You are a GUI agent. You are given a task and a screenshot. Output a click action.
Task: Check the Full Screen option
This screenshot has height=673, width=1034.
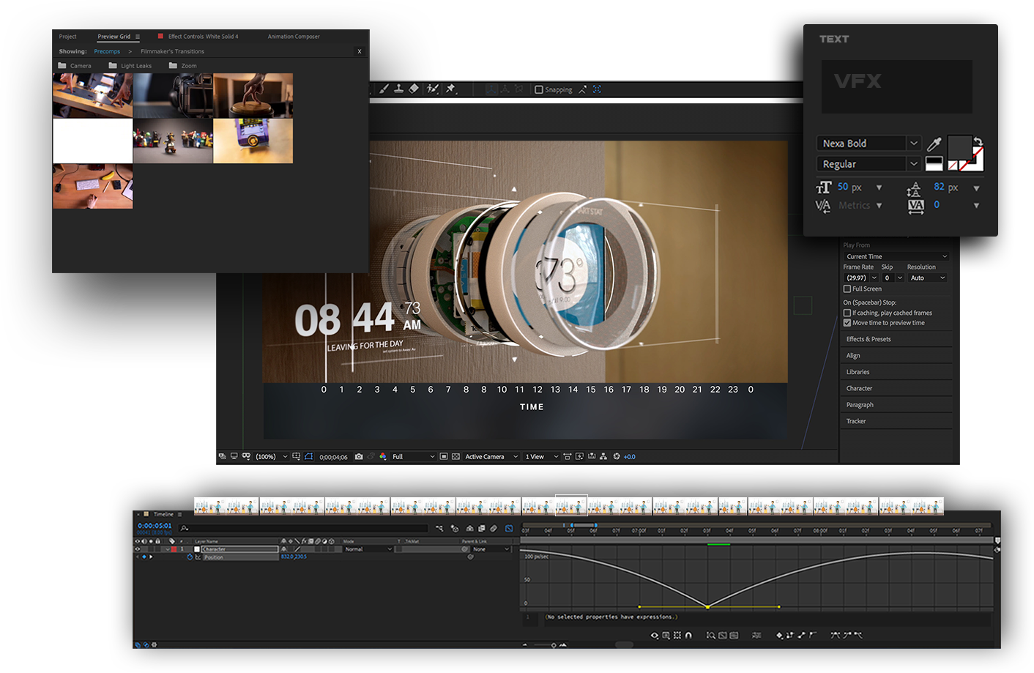tap(847, 289)
